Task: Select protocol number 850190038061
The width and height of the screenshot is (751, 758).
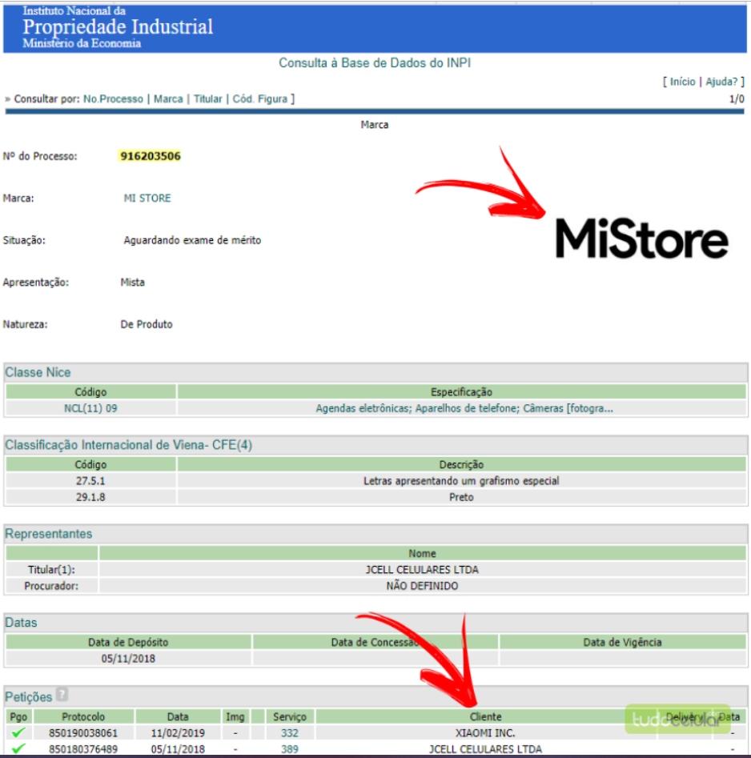Action: [x=83, y=733]
